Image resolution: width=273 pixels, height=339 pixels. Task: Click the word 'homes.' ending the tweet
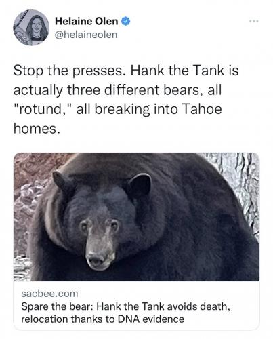click(x=37, y=129)
